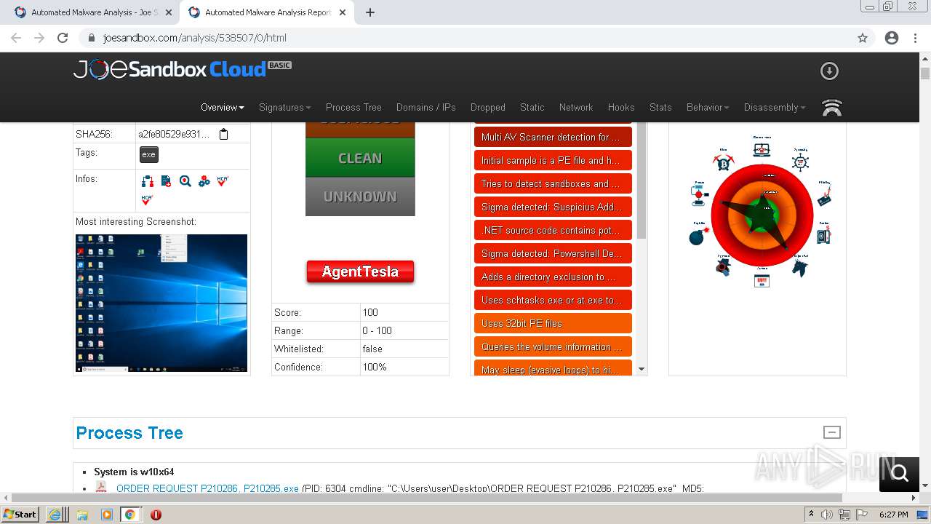Click down arrow of signatures list scrollbar

pyautogui.click(x=642, y=369)
